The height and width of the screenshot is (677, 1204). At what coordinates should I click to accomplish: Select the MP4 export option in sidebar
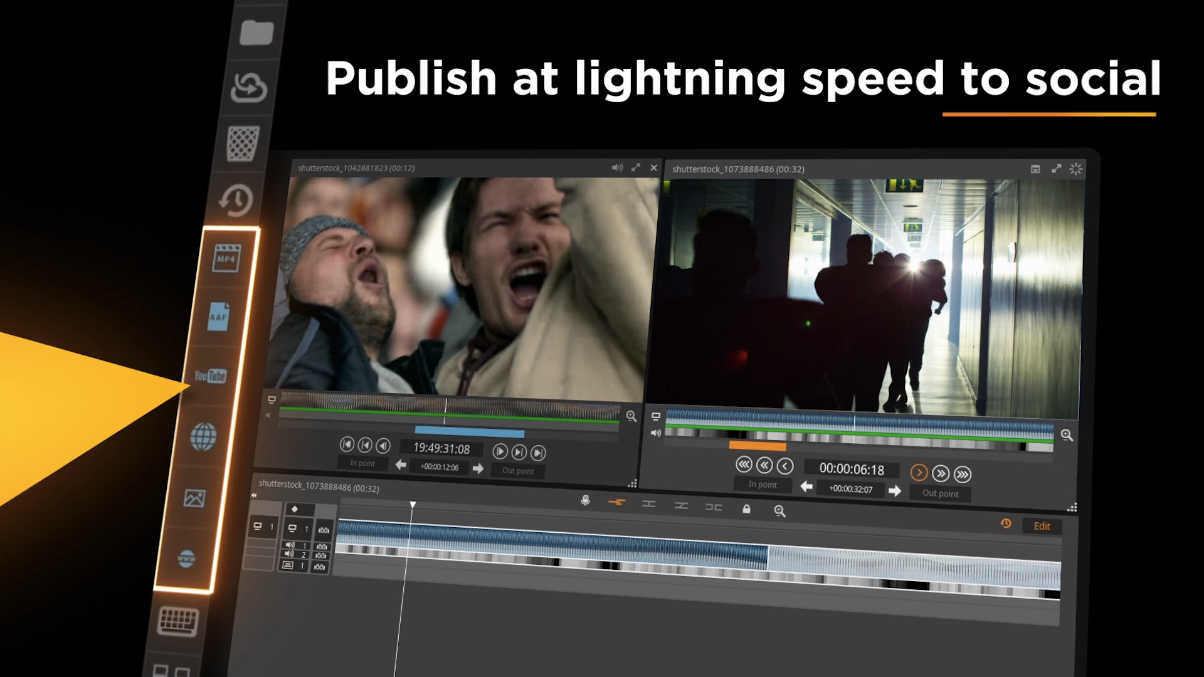point(226,259)
